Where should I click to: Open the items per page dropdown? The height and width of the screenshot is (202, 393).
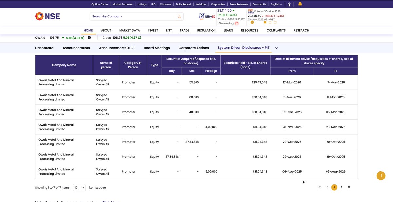point(79,188)
